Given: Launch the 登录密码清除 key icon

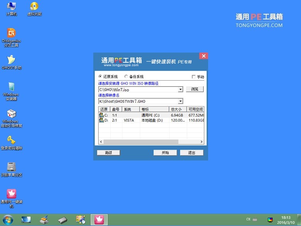Looking at the screenshot, I should coord(11,140).
